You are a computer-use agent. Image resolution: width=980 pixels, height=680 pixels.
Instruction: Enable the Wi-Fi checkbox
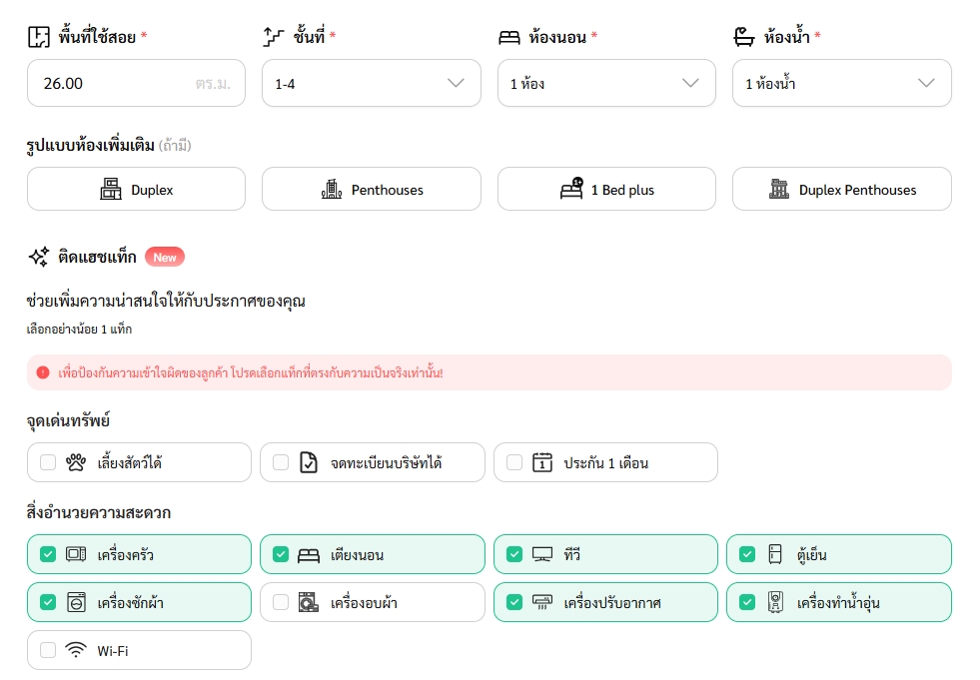click(x=48, y=650)
